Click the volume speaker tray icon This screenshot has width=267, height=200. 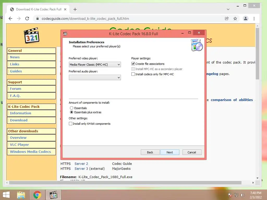[x=242, y=195]
